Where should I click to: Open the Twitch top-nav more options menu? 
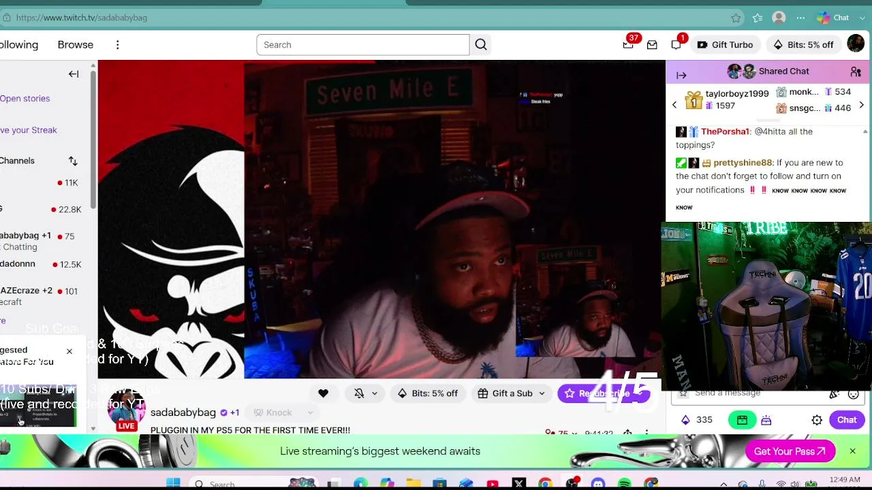(117, 45)
